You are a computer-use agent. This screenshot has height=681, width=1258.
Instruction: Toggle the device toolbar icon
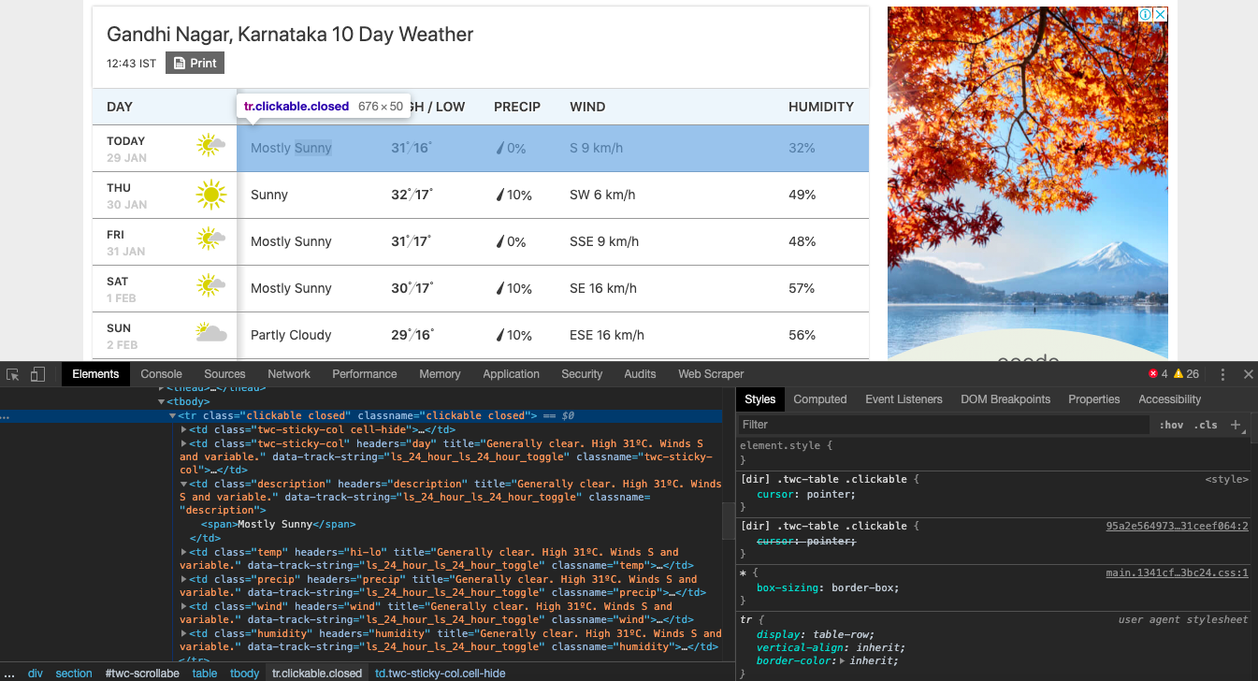point(36,373)
